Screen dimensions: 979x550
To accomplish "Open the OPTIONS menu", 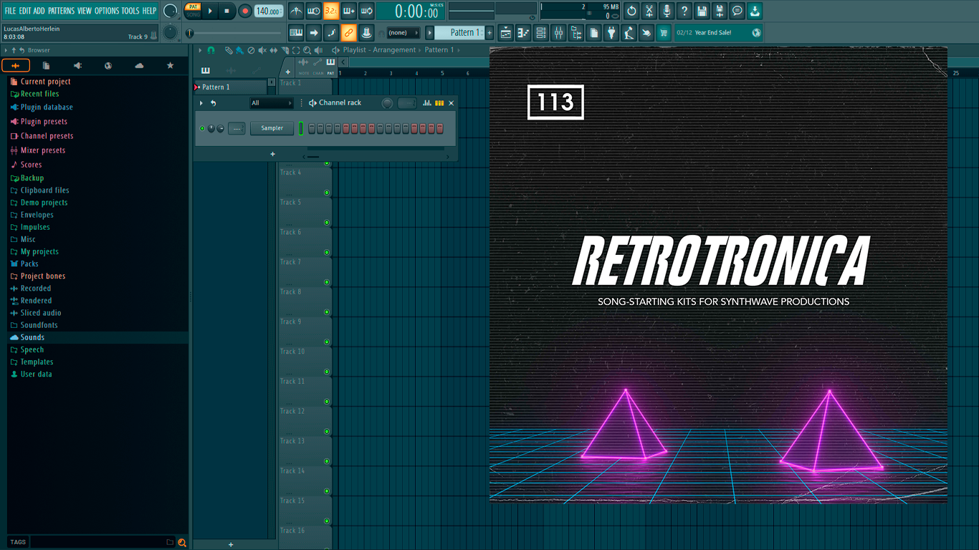I will (107, 11).
